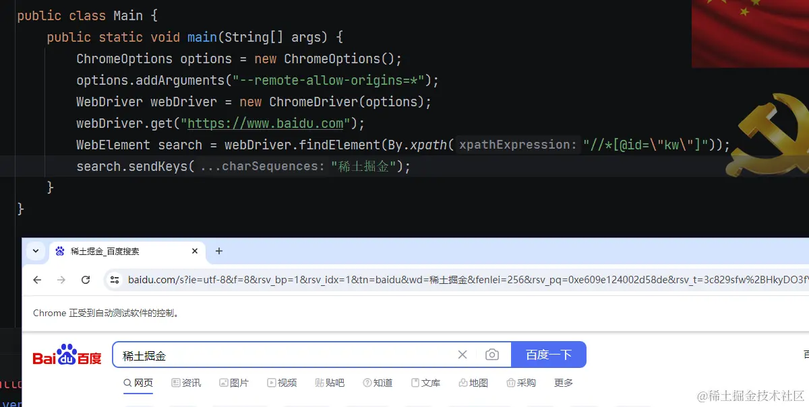Viewport: 809px width, 407px height.
Task: Click the https://www.baidu.com link in code
Action: (x=266, y=123)
